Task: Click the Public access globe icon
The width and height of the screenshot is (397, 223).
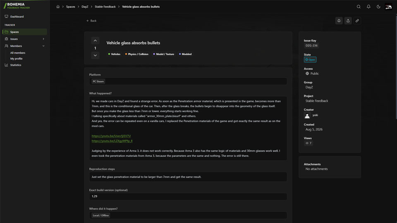Action: point(307,74)
